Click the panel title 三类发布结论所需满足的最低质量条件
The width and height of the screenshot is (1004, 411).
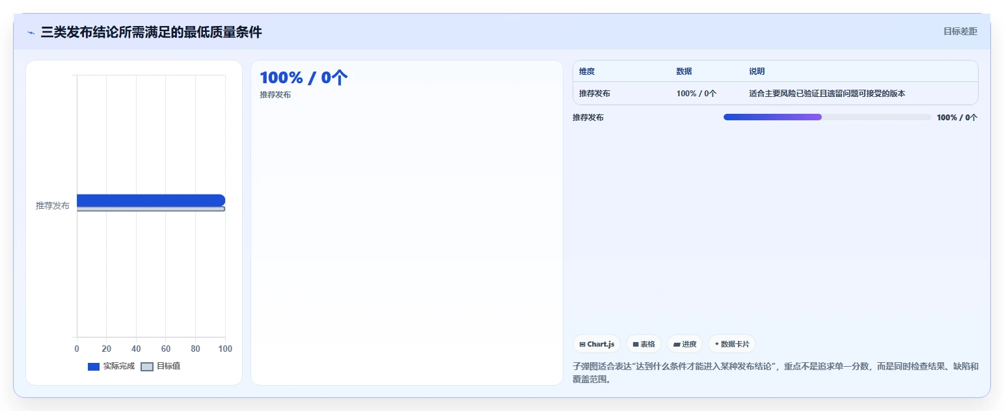pos(151,32)
